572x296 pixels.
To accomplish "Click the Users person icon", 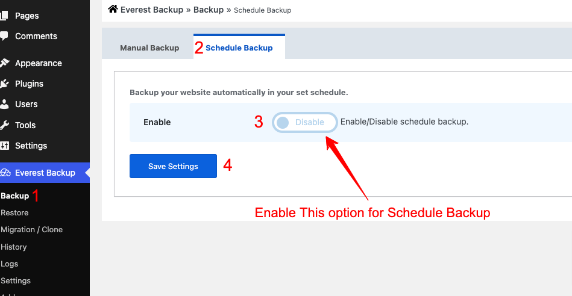I will tap(4, 104).
